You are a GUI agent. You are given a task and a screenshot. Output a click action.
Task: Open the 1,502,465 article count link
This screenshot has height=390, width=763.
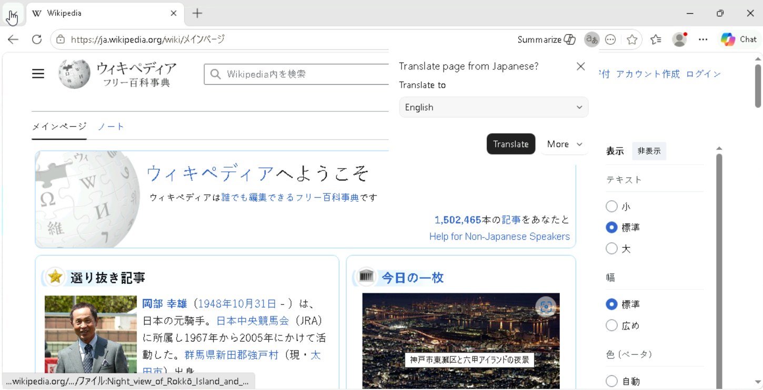pyautogui.click(x=458, y=220)
